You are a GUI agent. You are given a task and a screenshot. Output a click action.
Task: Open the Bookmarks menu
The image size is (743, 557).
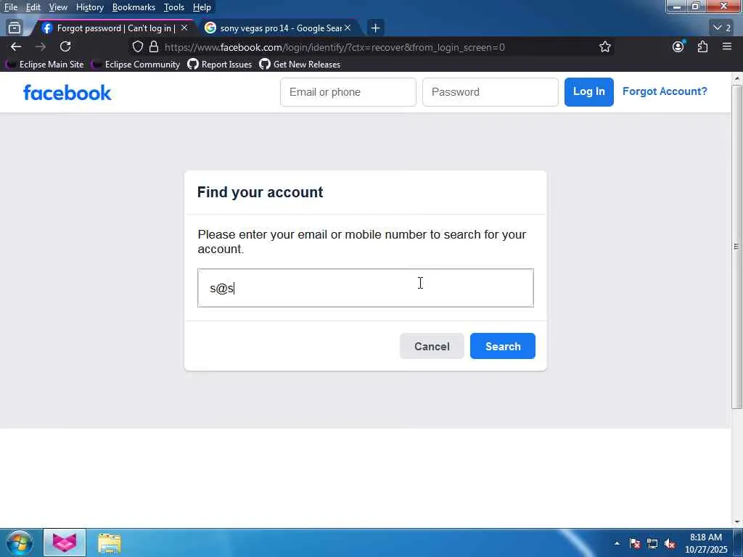(134, 7)
